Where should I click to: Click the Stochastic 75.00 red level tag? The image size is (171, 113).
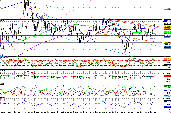tap(167, 60)
